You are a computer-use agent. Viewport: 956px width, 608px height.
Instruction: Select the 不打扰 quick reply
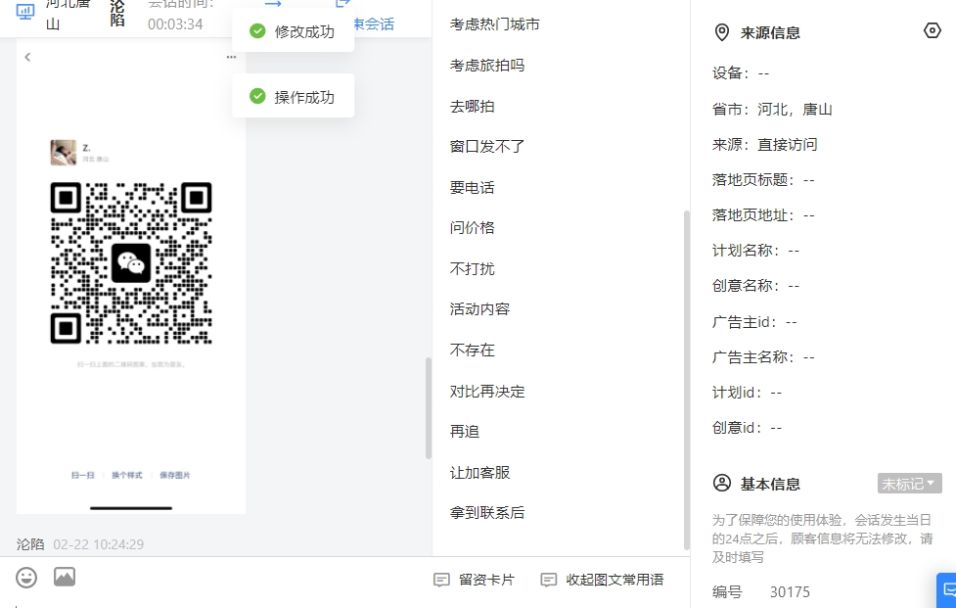472,268
